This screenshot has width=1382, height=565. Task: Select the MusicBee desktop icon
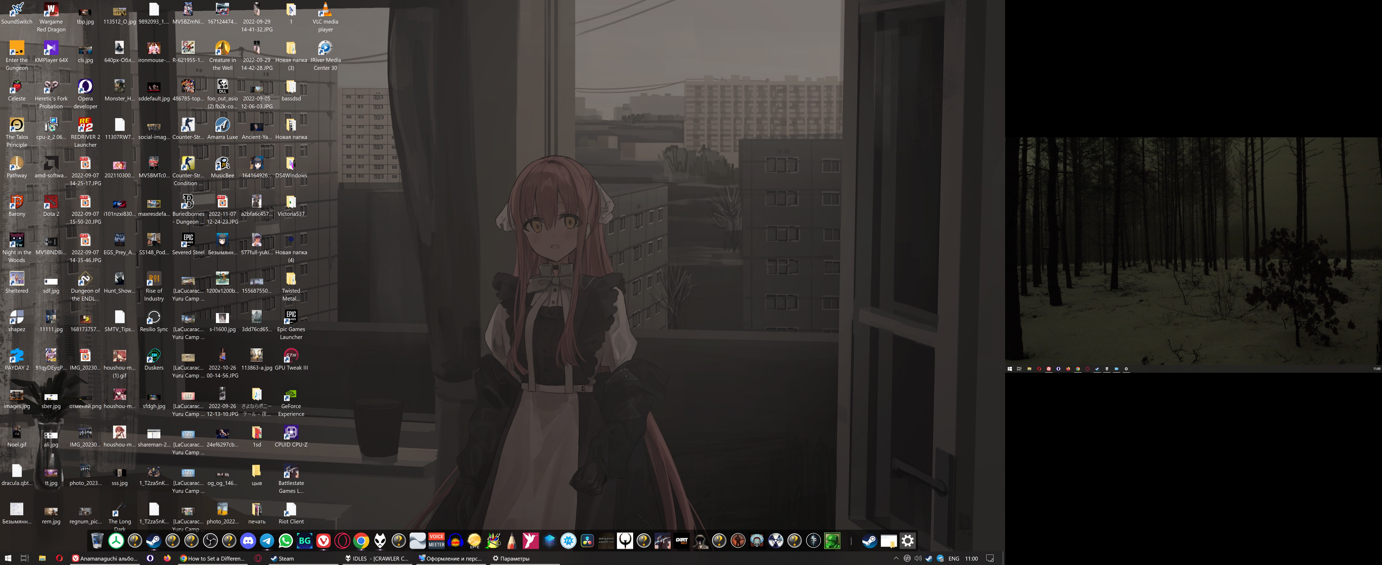tap(222, 168)
